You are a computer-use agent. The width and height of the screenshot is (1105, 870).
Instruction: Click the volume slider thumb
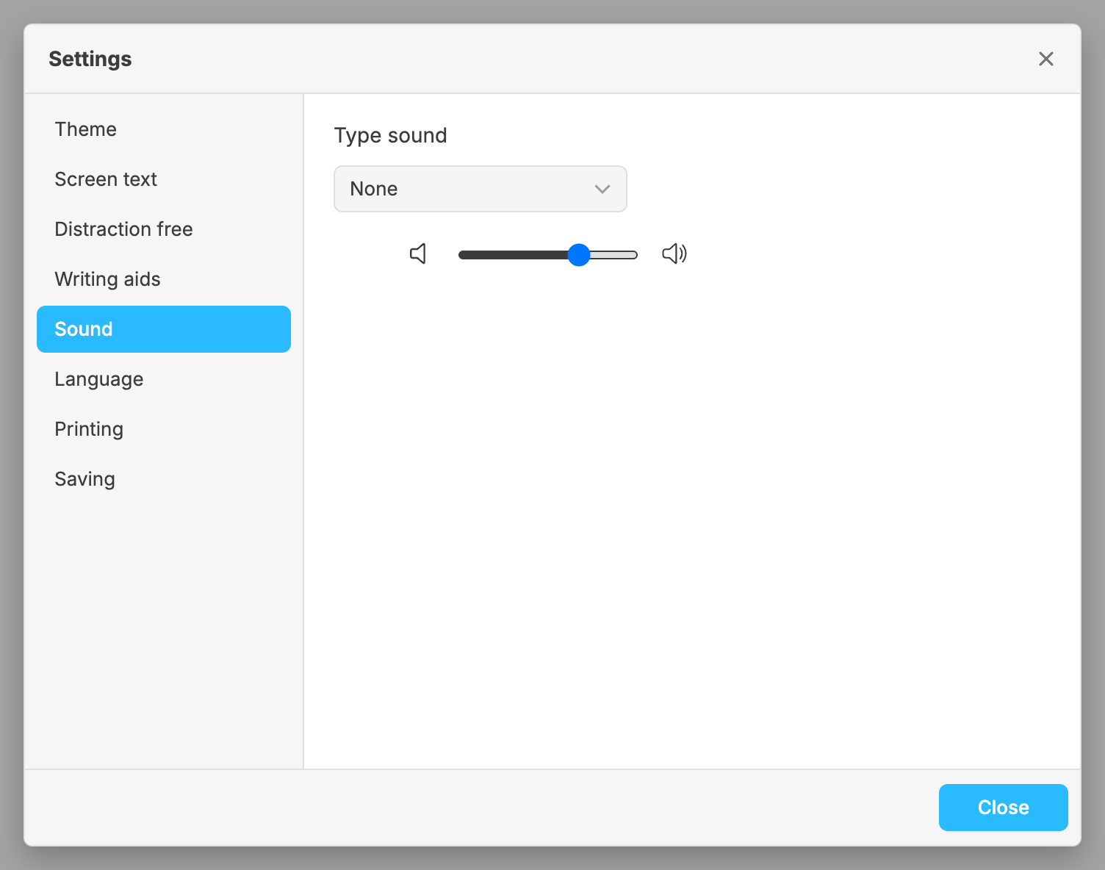point(579,255)
